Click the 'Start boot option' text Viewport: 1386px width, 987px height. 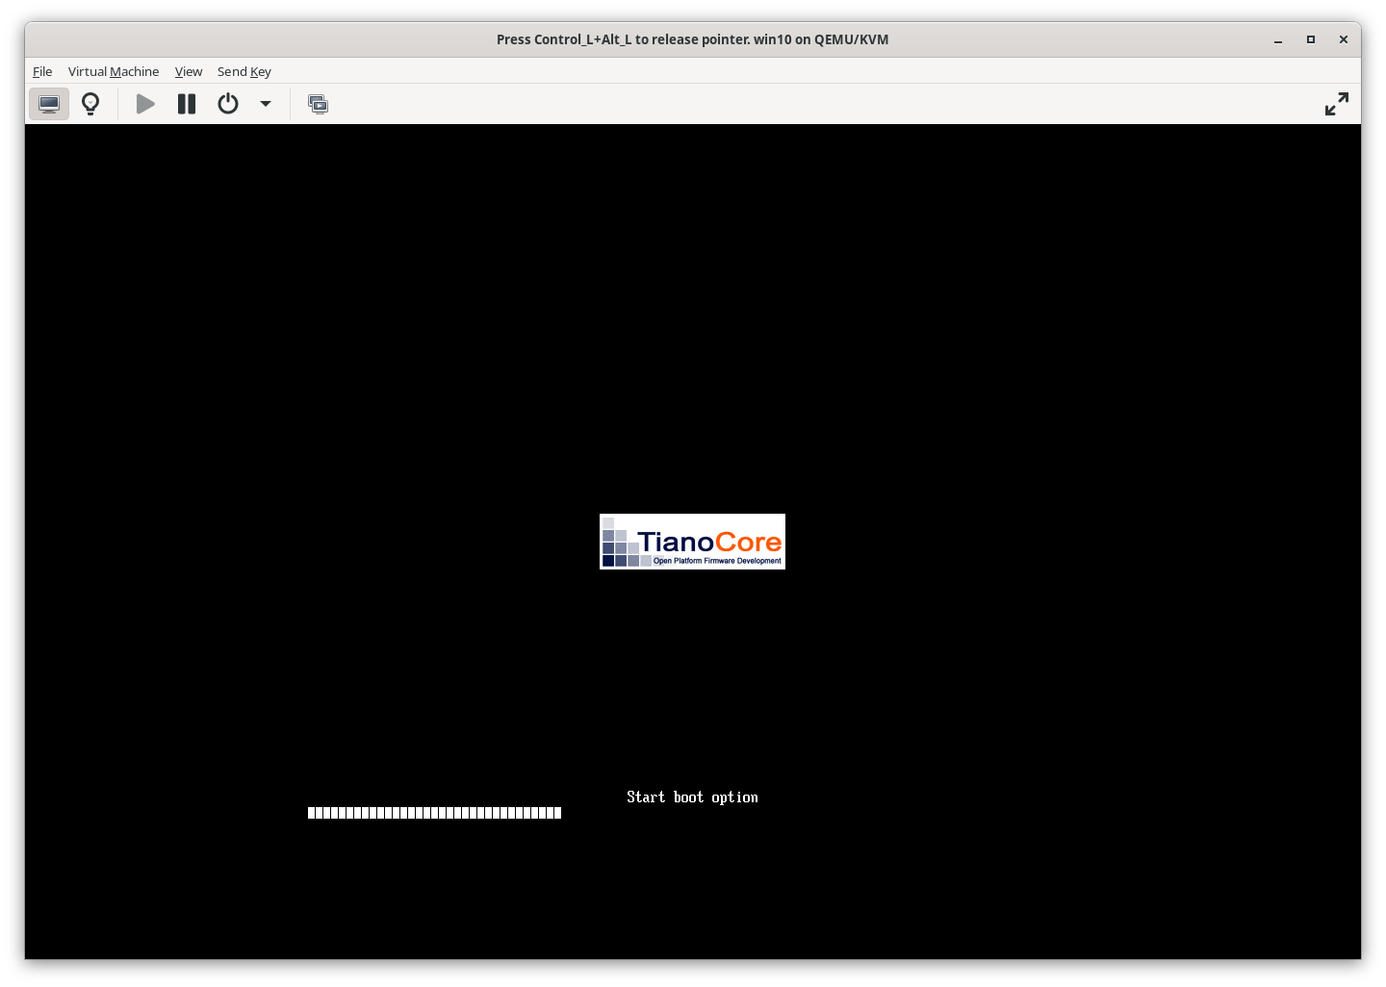tap(692, 797)
